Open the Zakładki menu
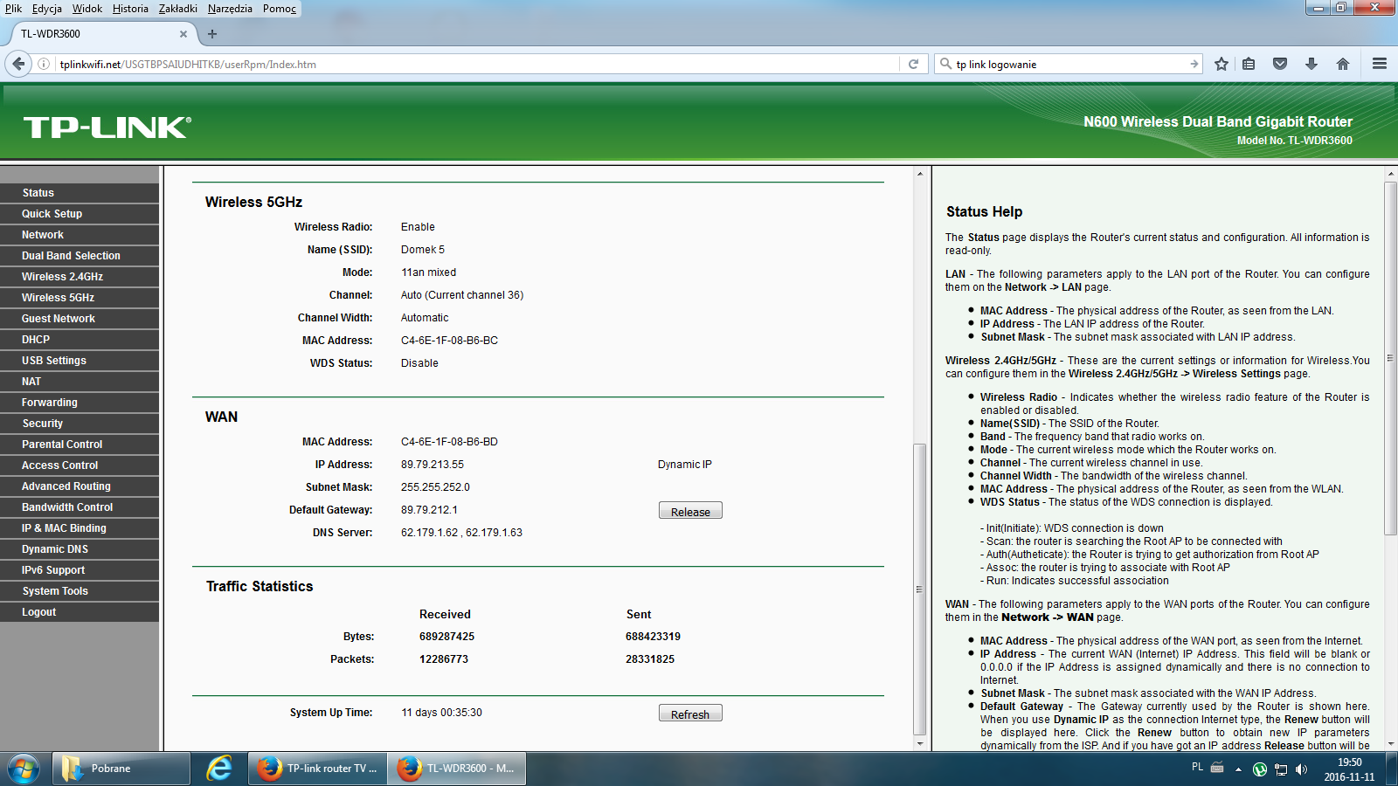Viewport: 1398px width, 786px height. tap(178, 9)
